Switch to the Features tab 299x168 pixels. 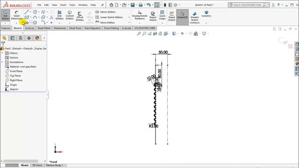pyautogui.click(x=6, y=28)
